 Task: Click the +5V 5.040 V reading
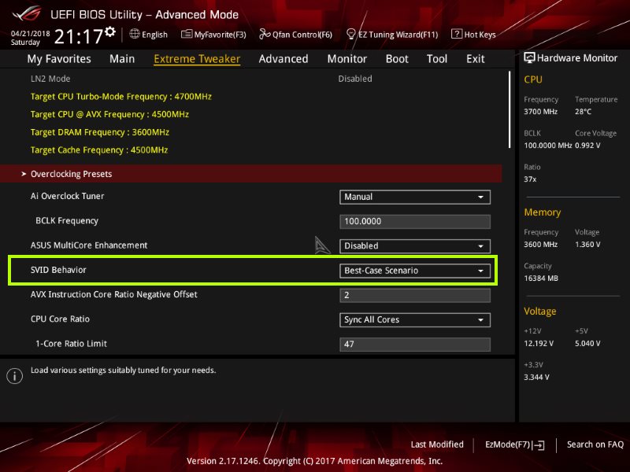coord(587,343)
